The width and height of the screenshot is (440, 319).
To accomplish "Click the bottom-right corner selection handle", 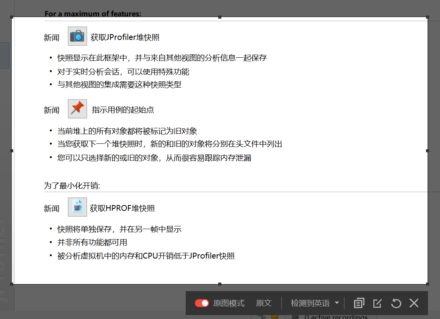I will point(428,284).
